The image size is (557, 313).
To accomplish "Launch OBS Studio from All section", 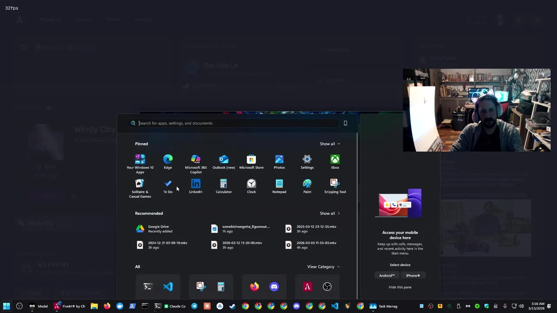I will 327,286.
